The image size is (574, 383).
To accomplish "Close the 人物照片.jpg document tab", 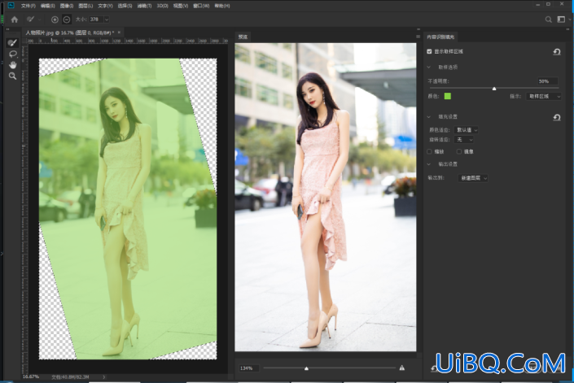I will point(119,33).
